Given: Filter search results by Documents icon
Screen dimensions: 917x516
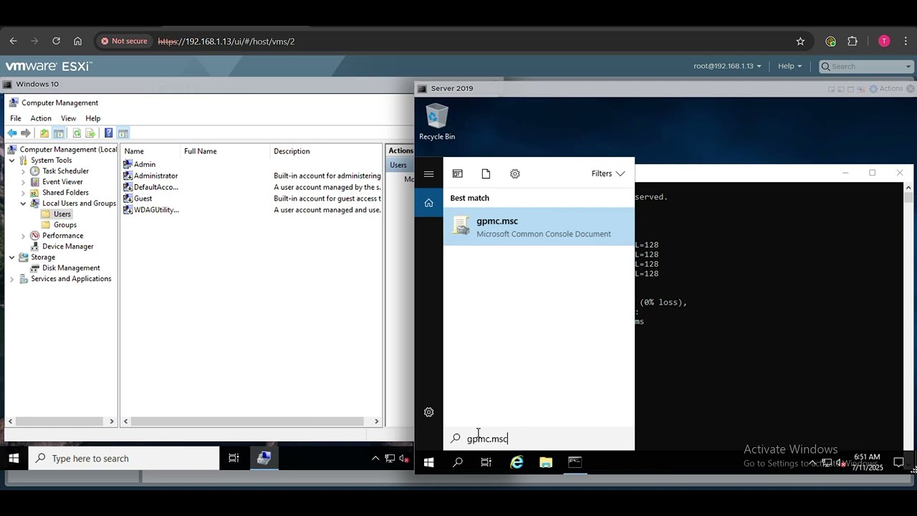Looking at the screenshot, I should click(486, 173).
